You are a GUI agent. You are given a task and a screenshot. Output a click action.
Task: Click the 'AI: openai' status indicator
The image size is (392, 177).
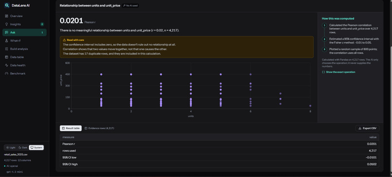pos(11,166)
